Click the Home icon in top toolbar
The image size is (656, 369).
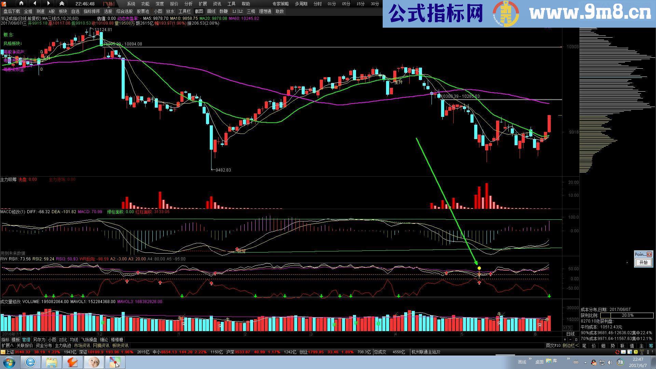21,3
